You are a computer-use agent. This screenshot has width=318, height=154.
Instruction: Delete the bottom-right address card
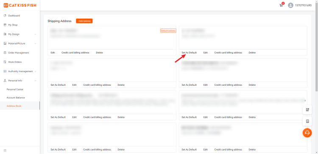coord(252,149)
